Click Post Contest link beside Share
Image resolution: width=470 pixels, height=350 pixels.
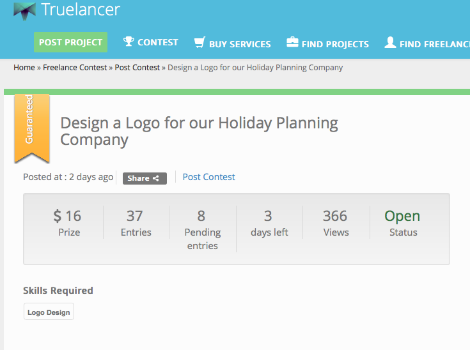(208, 177)
